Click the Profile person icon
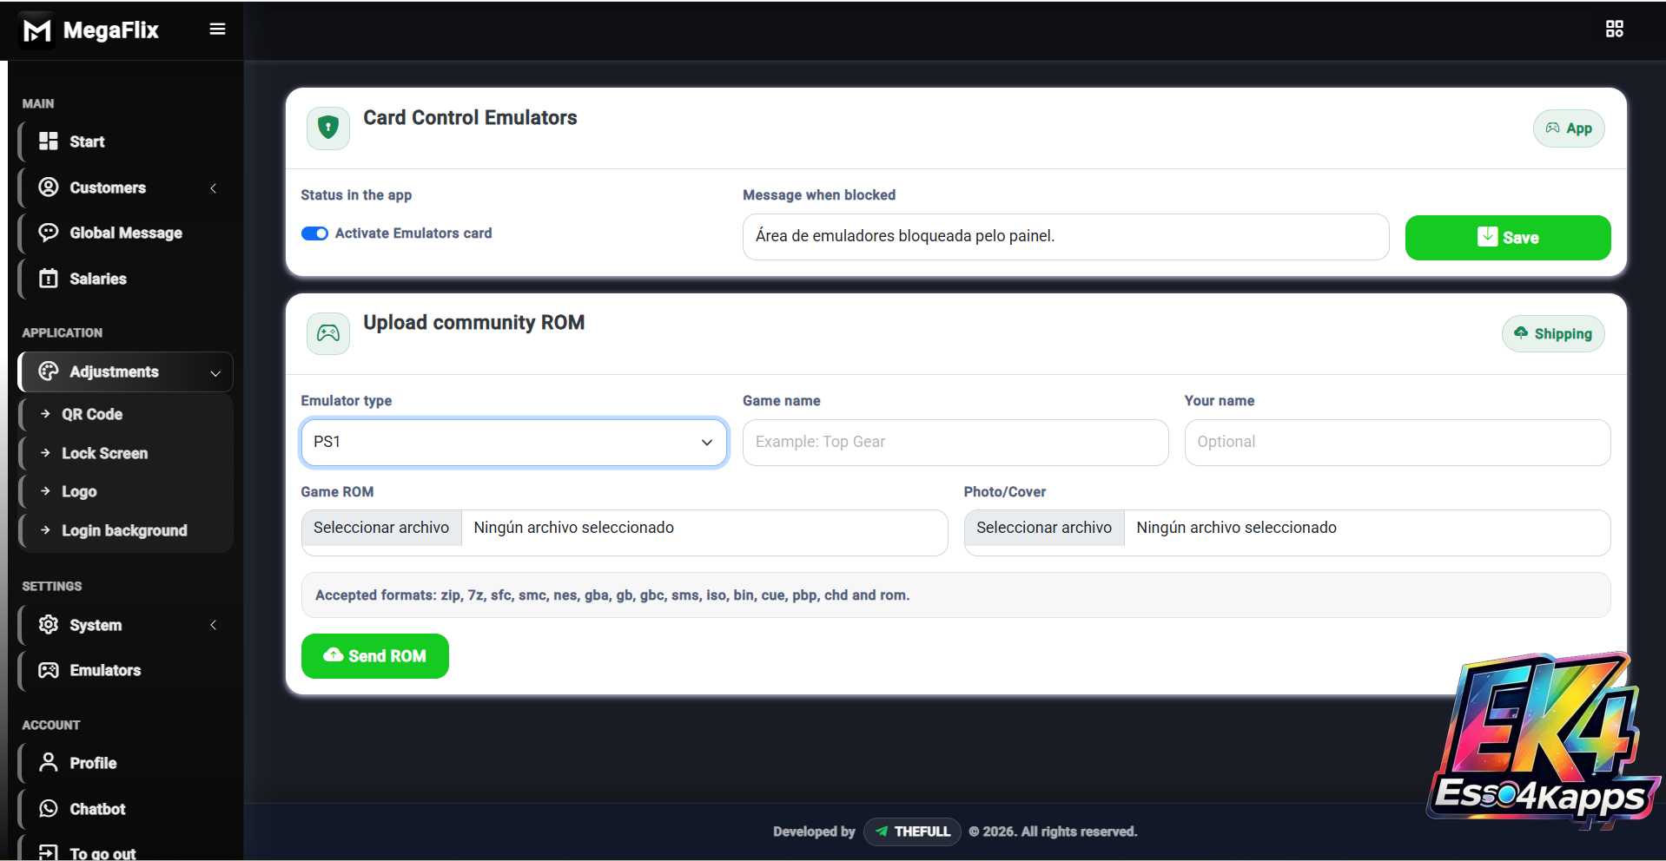The width and height of the screenshot is (1666, 861). pos(49,763)
